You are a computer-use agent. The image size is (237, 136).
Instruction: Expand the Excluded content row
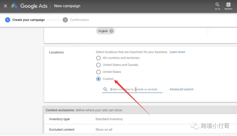(140, 130)
